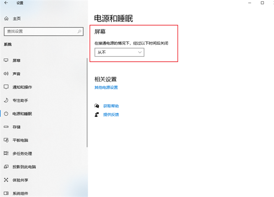Maximize the Settings window
This screenshot has width=274, height=197.
point(262,3)
